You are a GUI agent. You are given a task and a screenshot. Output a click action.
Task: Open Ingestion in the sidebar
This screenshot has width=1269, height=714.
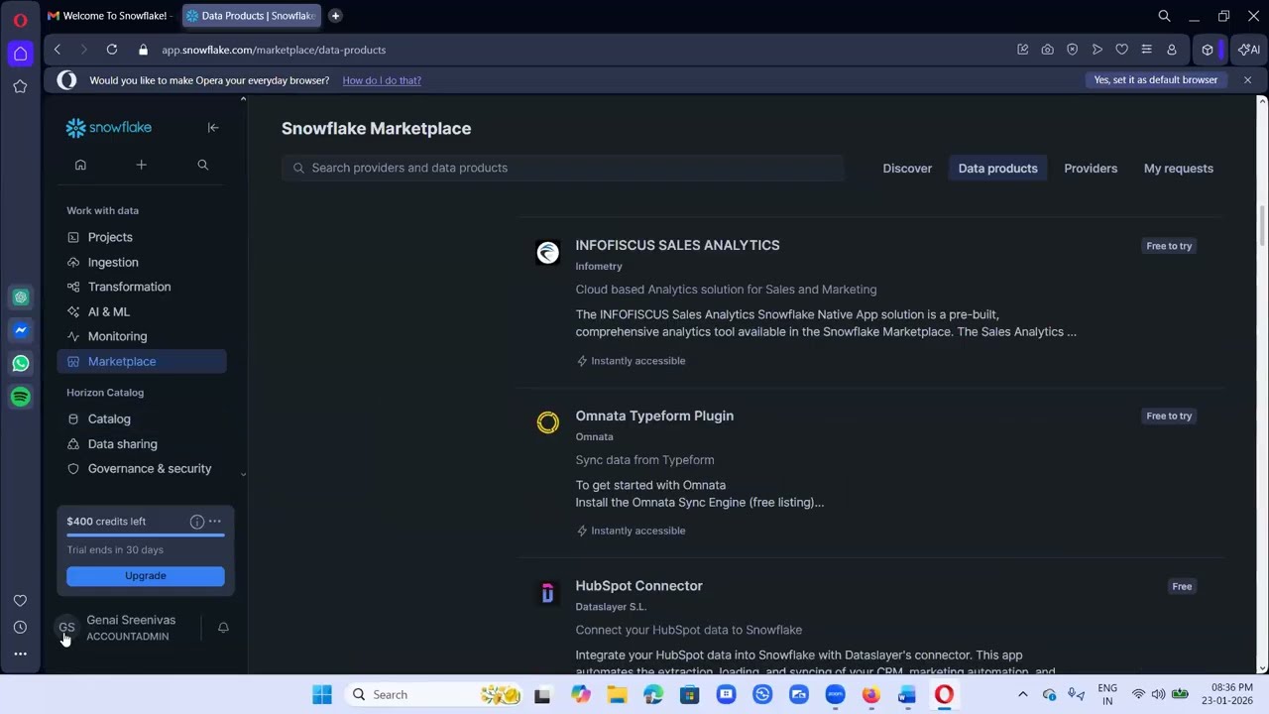point(142,262)
